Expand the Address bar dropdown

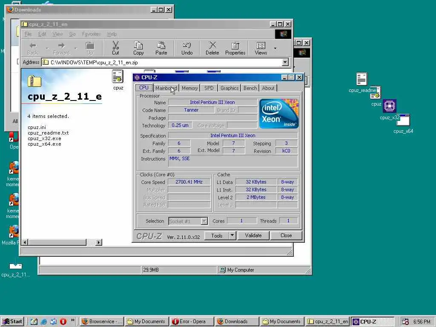tap(285, 62)
